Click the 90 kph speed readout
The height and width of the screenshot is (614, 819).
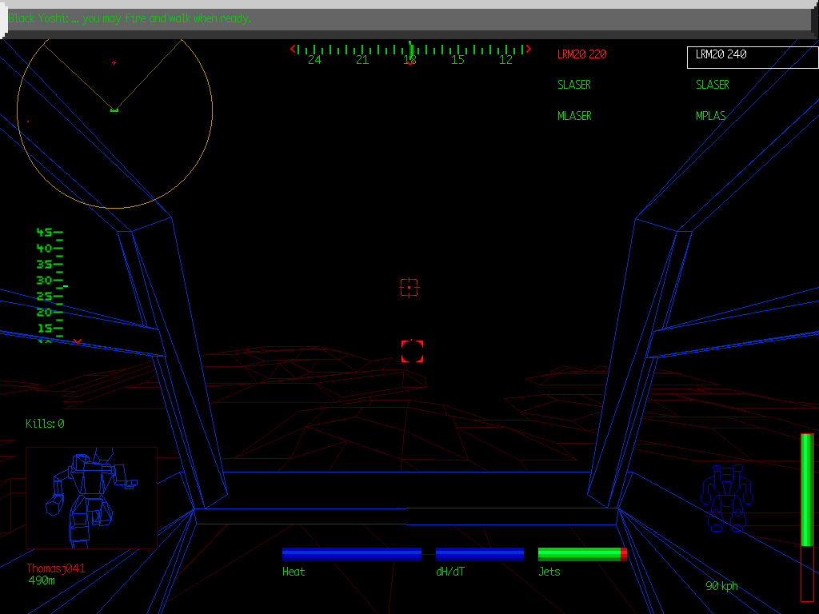point(721,586)
